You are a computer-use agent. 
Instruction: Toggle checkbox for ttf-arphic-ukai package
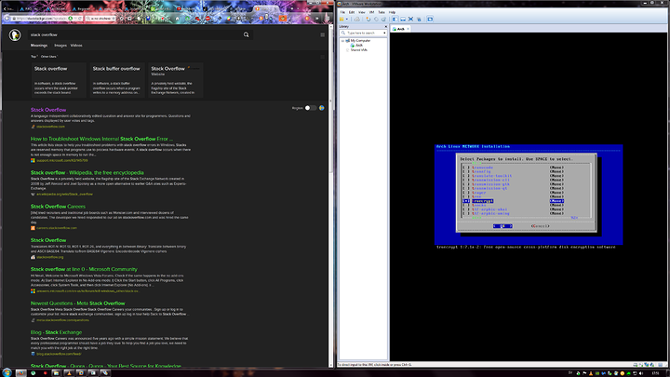point(466,209)
